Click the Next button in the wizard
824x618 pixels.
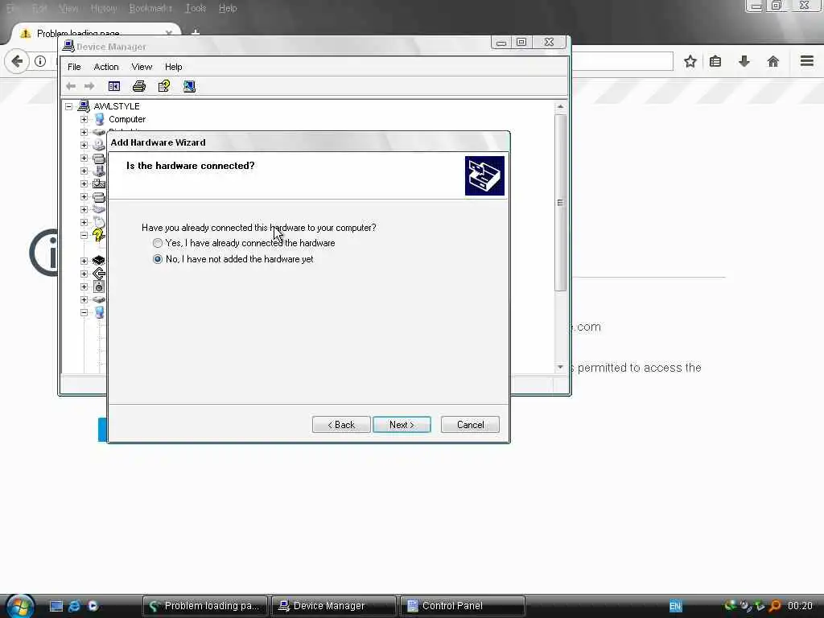402,425
